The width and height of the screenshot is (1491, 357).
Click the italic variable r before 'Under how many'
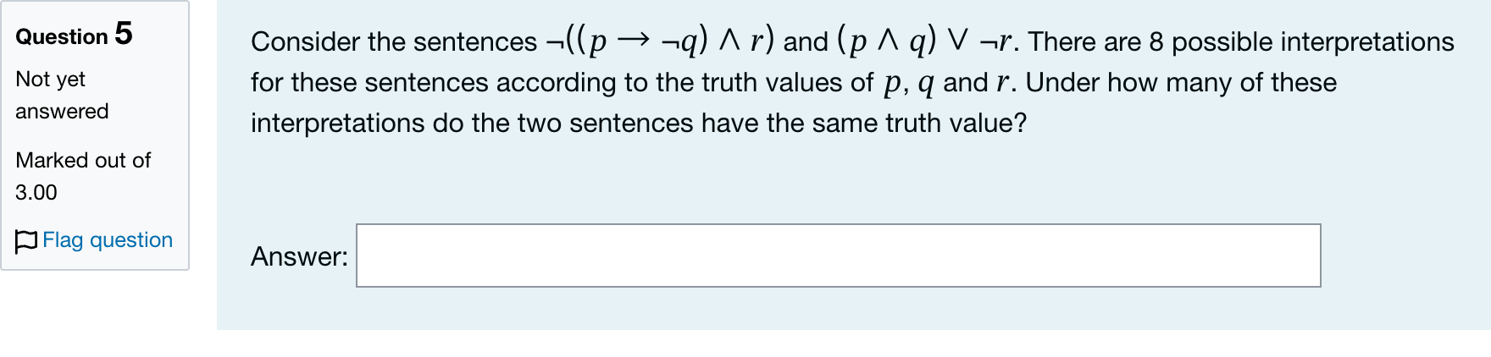tap(1003, 83)
